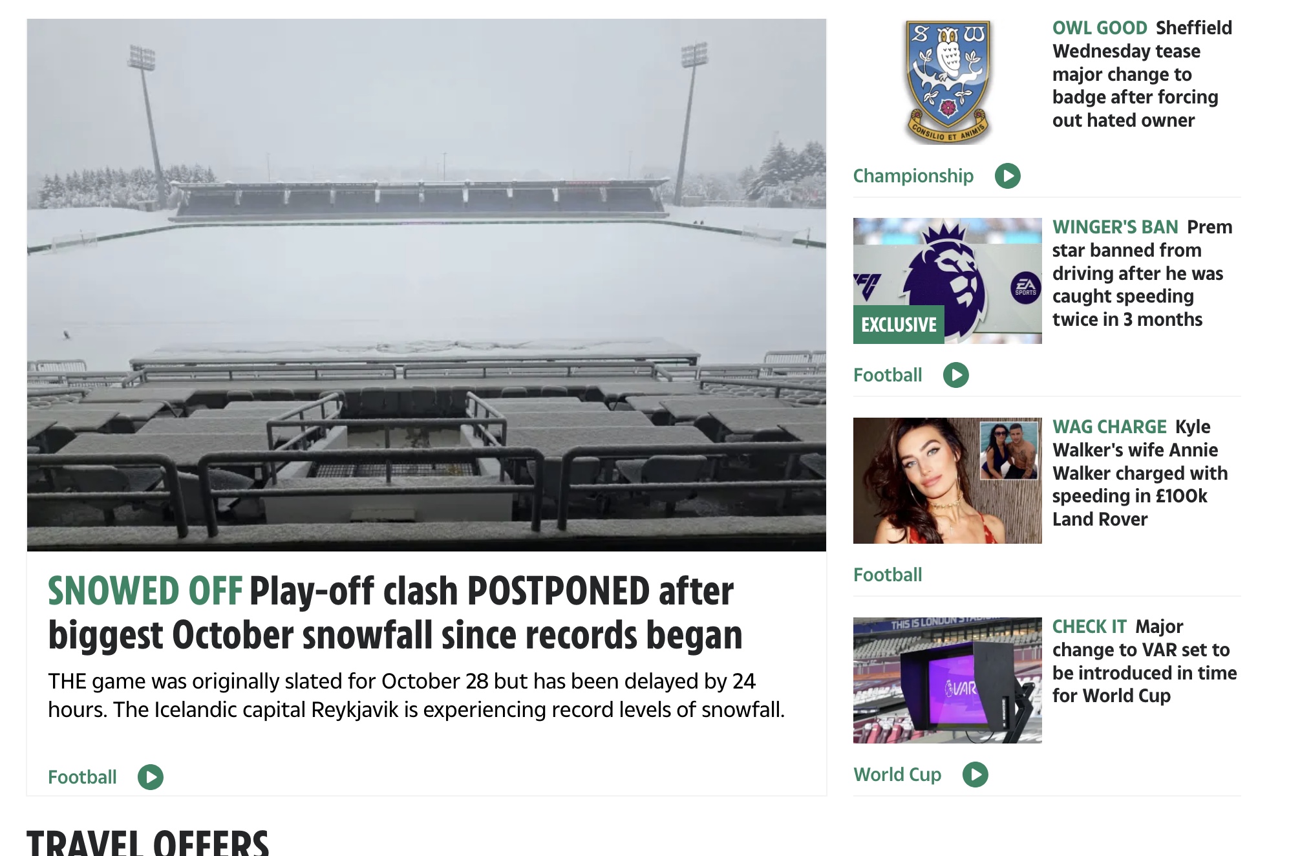
Task: Open Sheffield Wednesday badge image
Action: (948, 81)
